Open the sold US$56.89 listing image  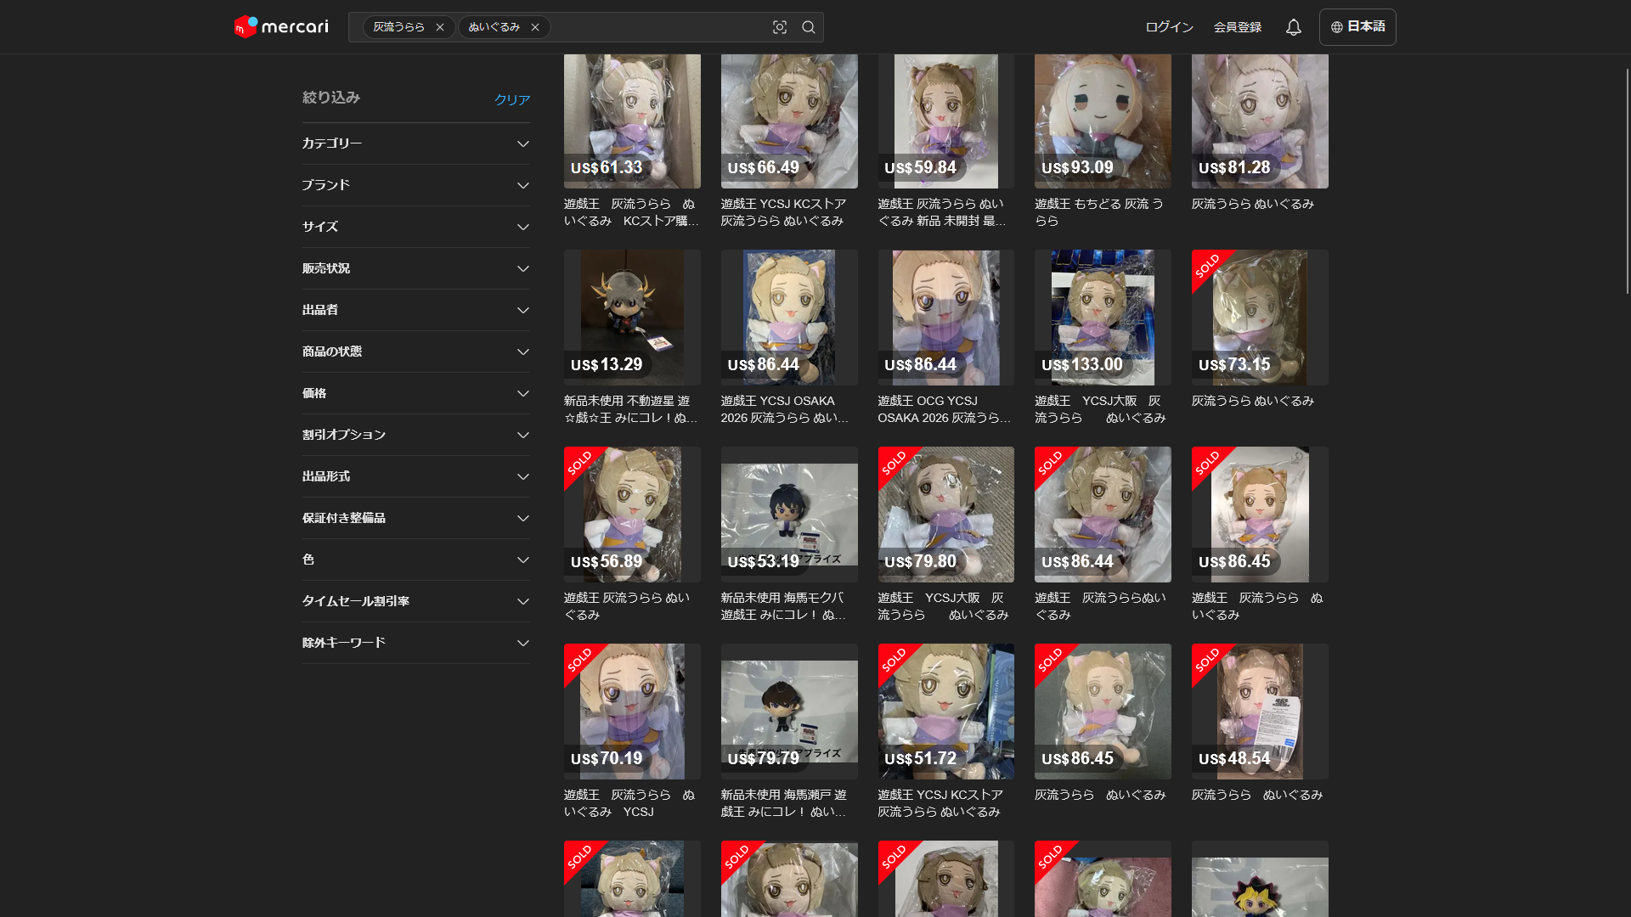click(x=632, y=515)
